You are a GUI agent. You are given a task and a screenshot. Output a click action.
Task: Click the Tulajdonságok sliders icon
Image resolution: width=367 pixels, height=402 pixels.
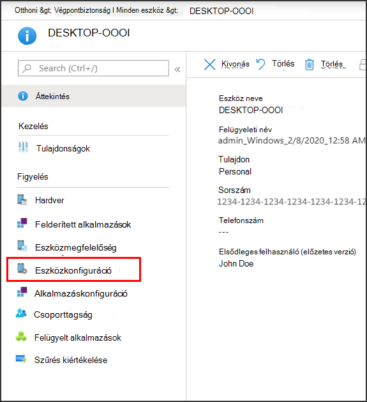(23, 148)
